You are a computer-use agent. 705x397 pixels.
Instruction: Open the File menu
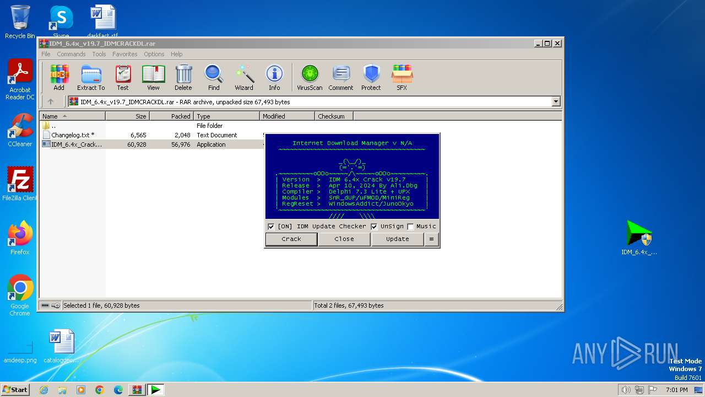pyautogui.click(x=46, y=54)
